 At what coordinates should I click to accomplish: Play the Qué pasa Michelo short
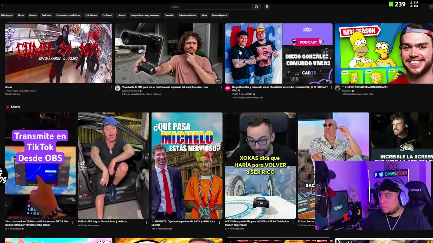pyautogui.click(x=187, y=165)
